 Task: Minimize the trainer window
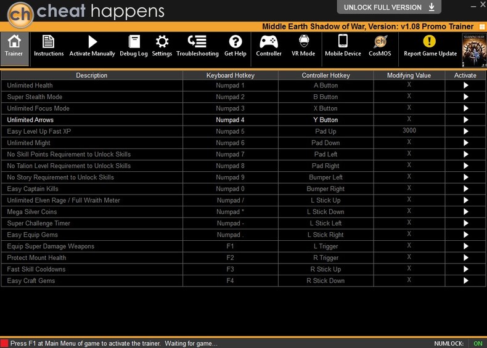point(473,6)
